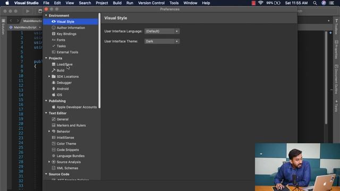Image resolution: width=340 pixels, height=191 pixels.
Task: Click the Debugger bug icon
Action: click(54, 83)
